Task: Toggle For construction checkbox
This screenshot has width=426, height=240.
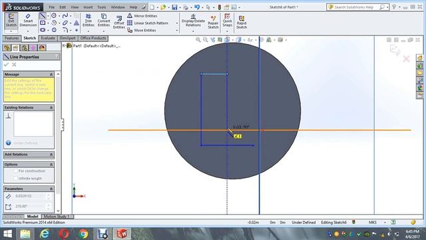Action: [15, 171]
